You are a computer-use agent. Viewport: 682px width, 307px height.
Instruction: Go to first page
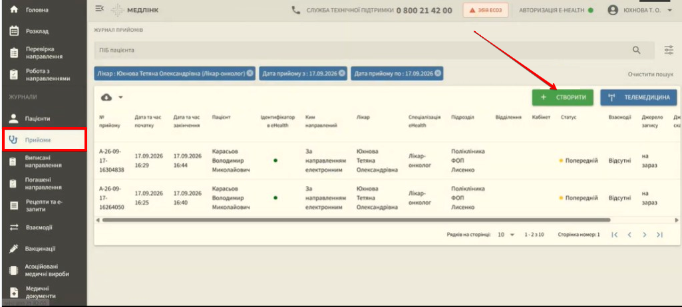tap(614, 235)
